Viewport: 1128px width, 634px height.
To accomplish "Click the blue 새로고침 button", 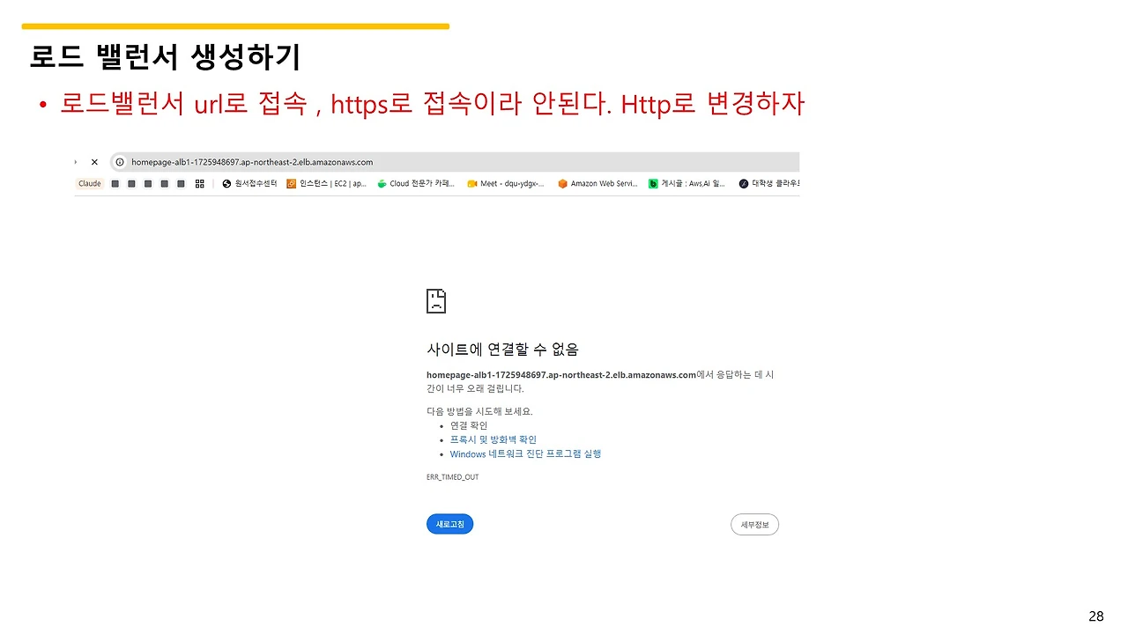I will (x=450, y=524).
